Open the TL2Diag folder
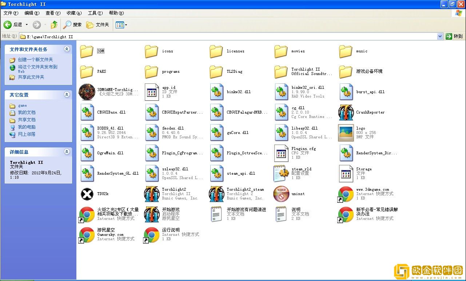 point(216,72)
